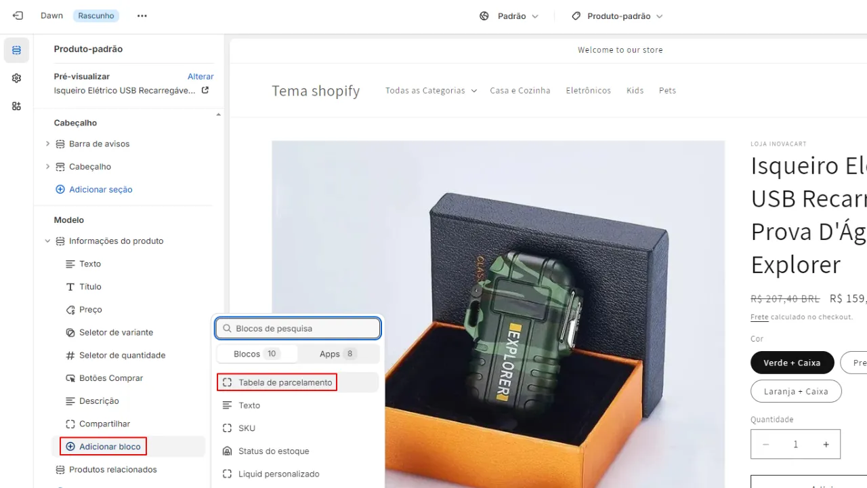Select the Seletor de variante row
Viewport: 867px width, 488px height.
coord(129,333)
